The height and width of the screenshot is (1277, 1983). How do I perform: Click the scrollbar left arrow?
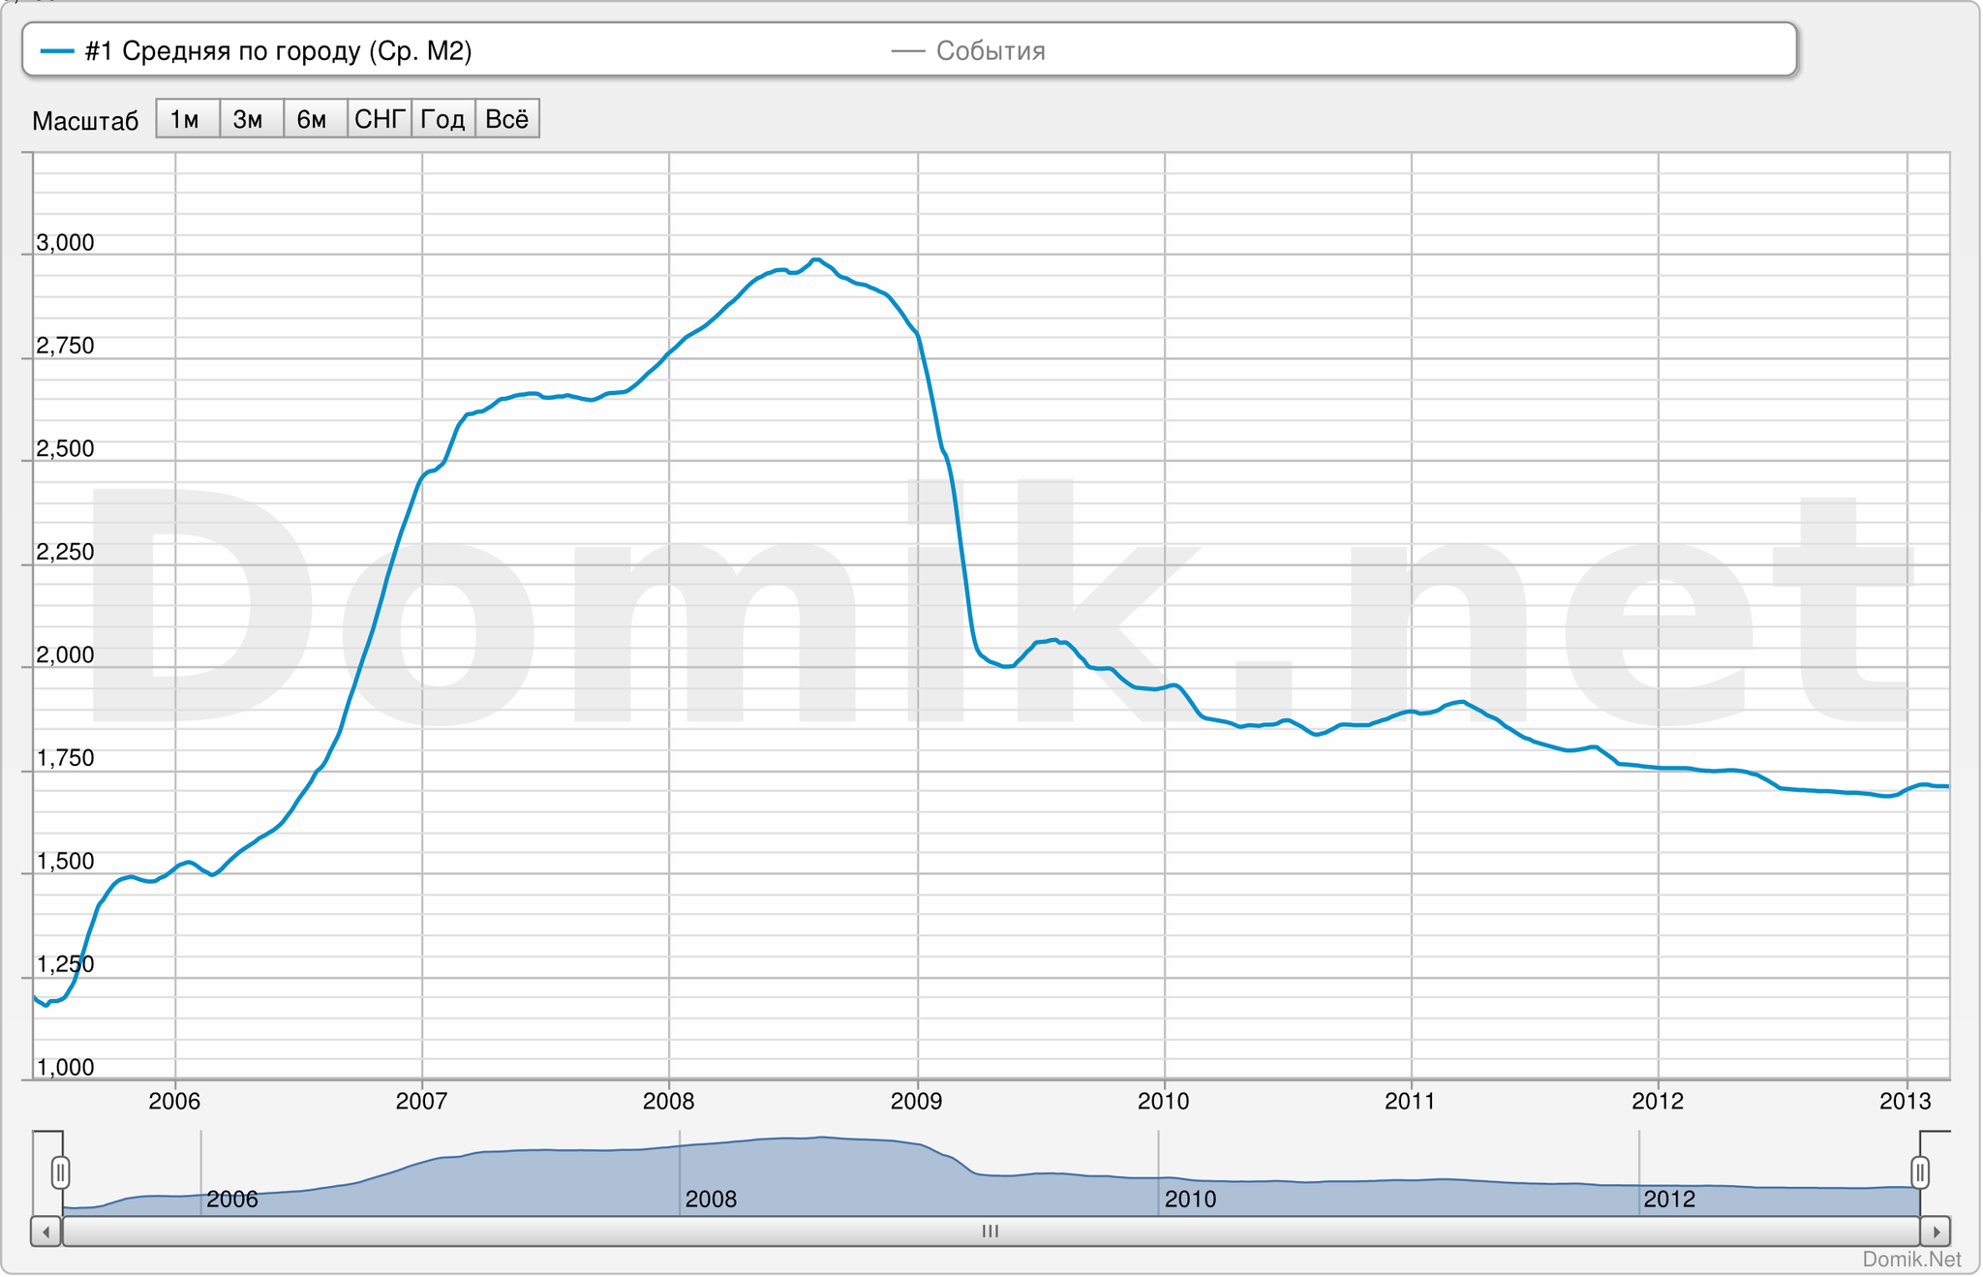(46, 1231)
